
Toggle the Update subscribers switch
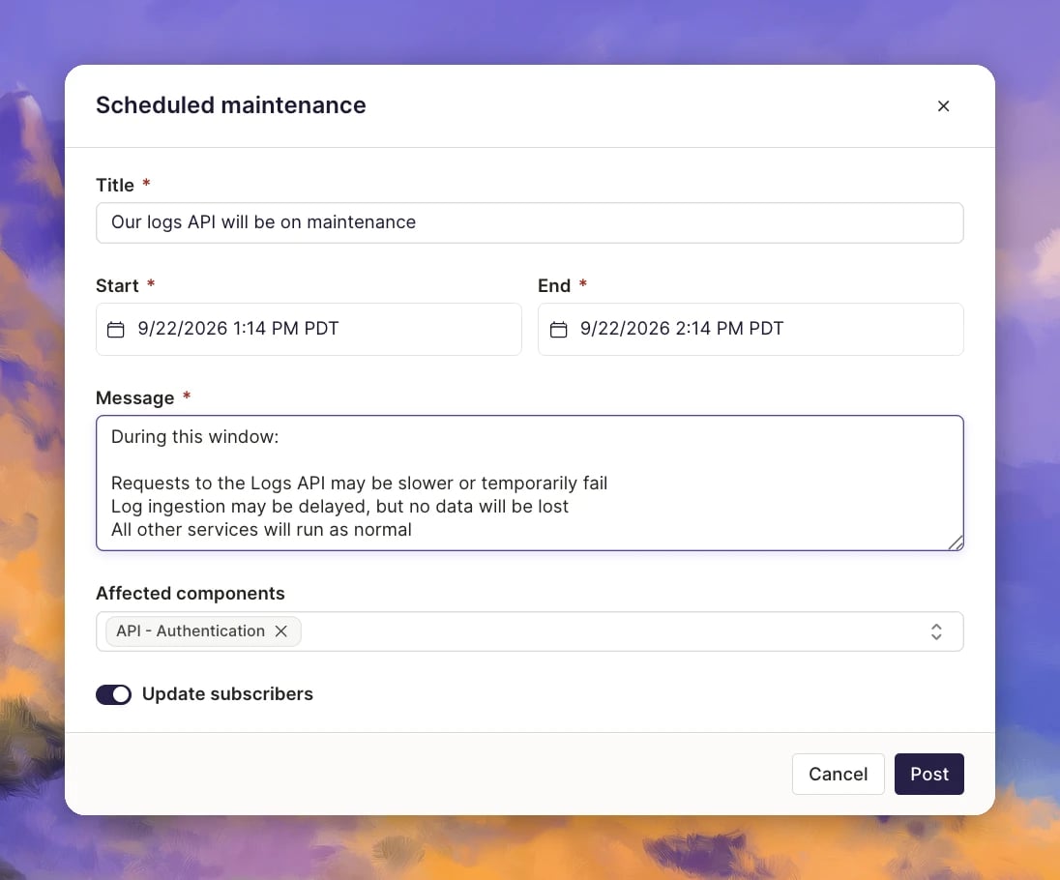click(113, 694)
